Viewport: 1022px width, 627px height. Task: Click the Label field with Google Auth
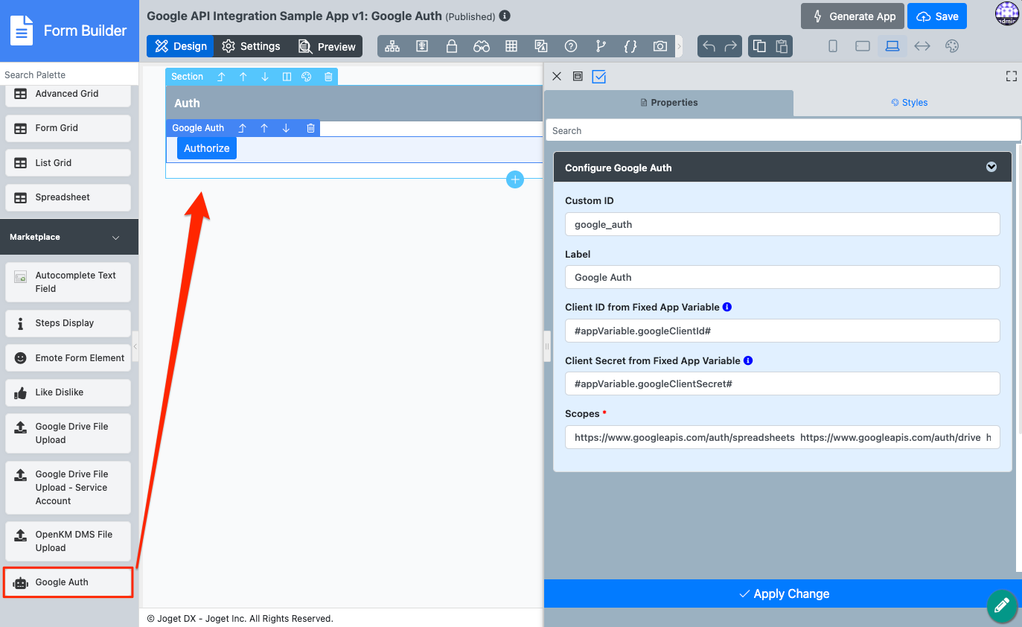click(x=782, y=277)
